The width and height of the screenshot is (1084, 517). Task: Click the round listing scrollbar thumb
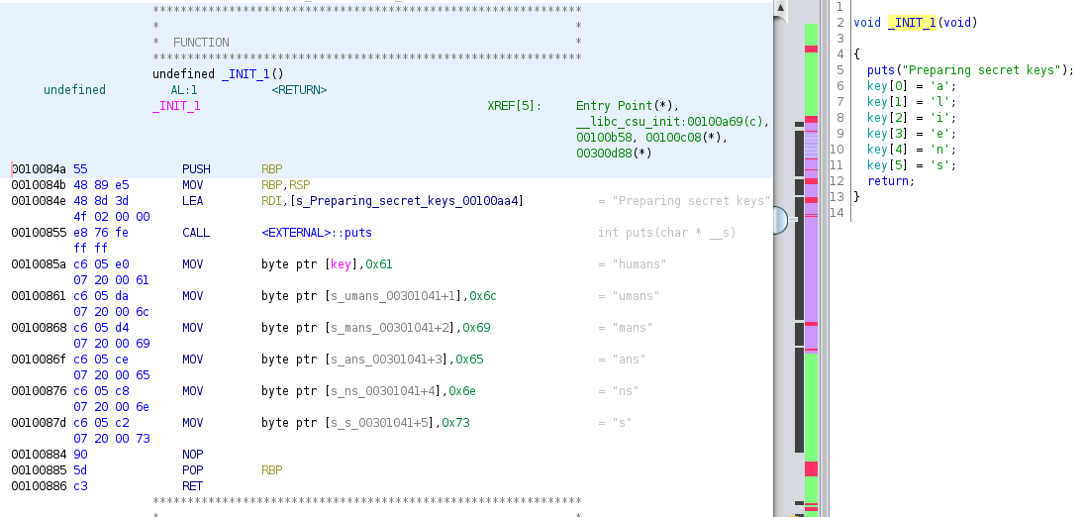(780, 220)
